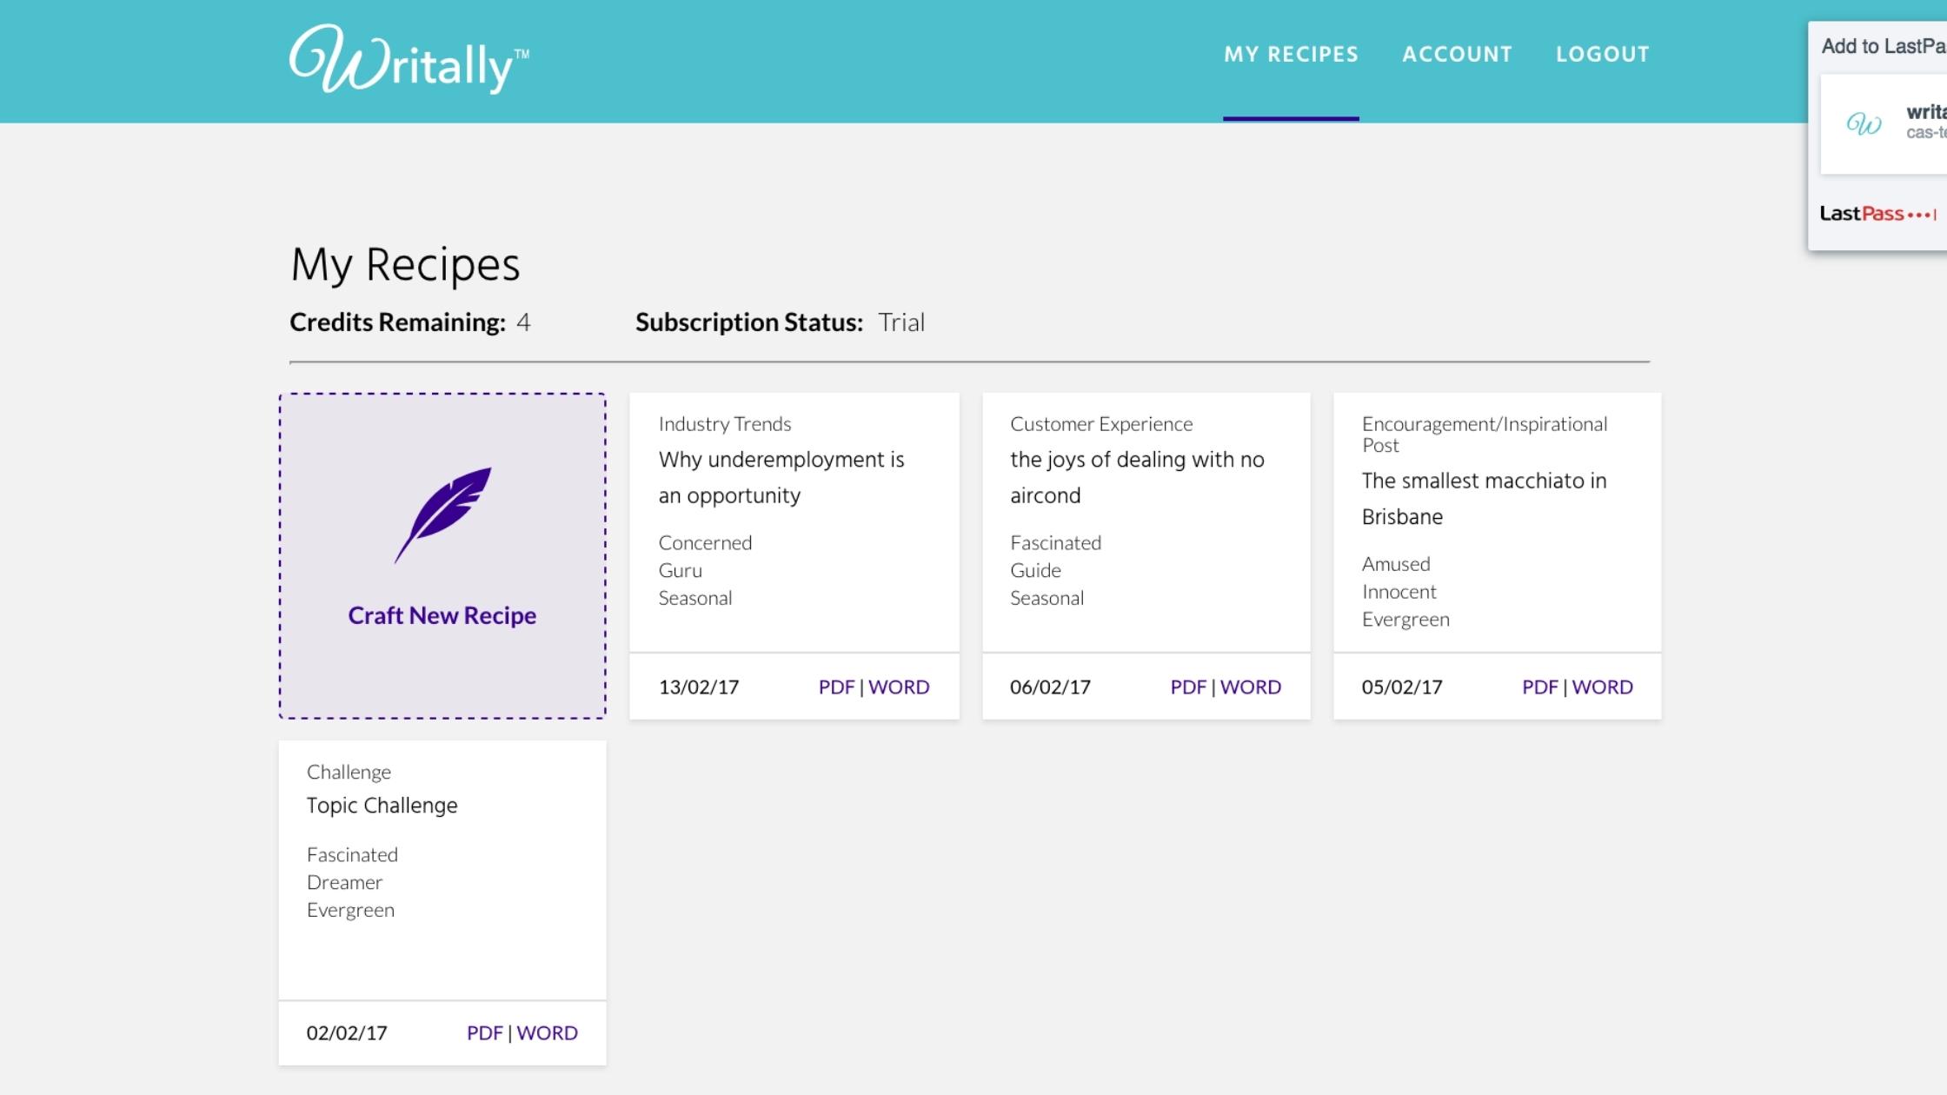
Task: Click the purple feather quill icon
Action: [442, 515]
